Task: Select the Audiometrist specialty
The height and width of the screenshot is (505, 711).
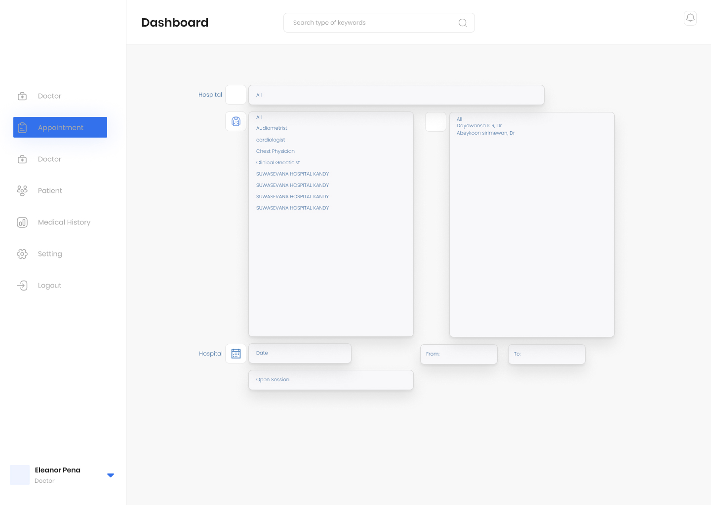Action: tap(272, 128)
